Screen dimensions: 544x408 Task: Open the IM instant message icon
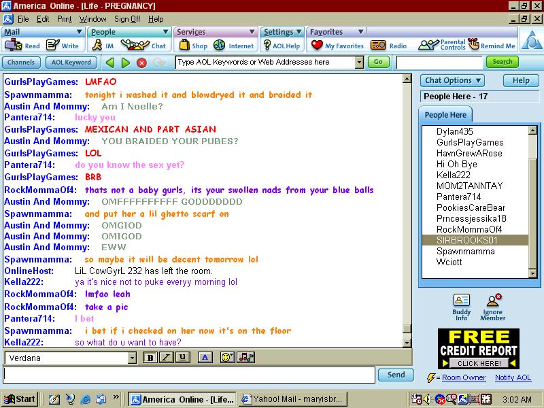[x=97, y=45]
